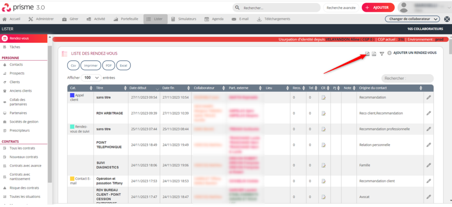Viewport: 452px width, 207px height.
Task: Click the edit pencil in first appointment row
Action: (x=428, y=97)
